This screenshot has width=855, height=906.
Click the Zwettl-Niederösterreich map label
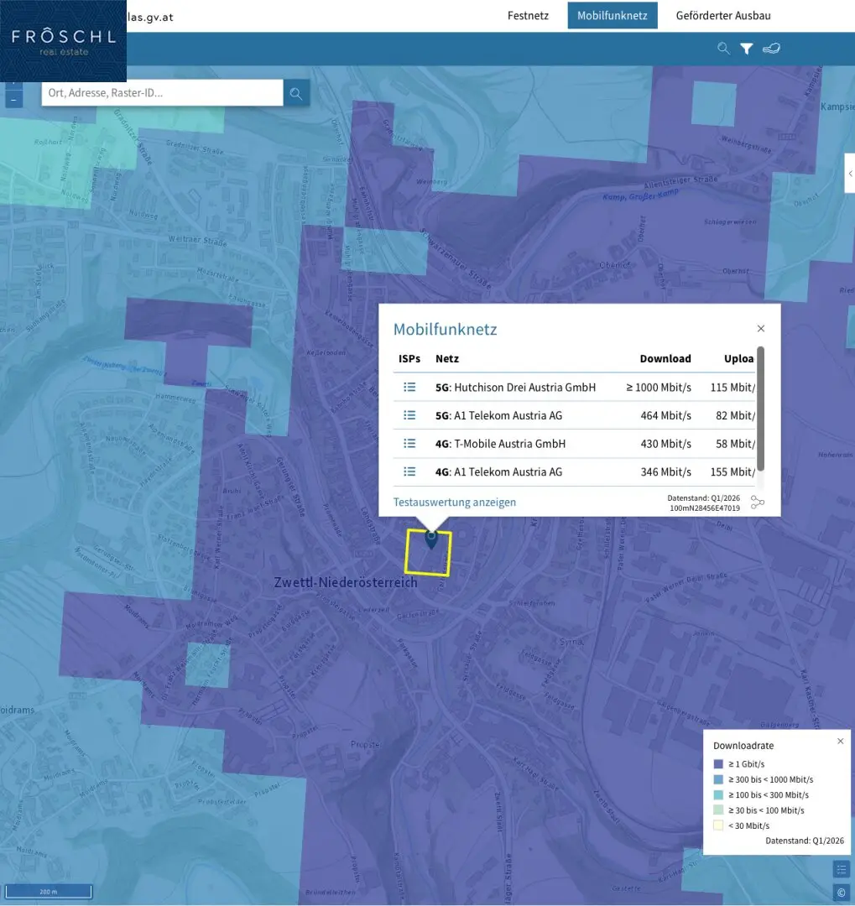[x=346, y=582]
